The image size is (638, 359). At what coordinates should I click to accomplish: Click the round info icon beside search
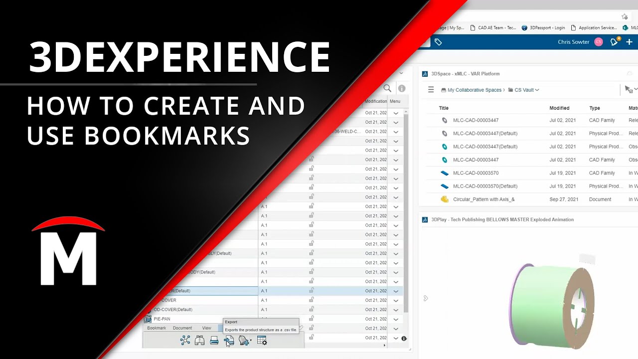click(402, 88)
